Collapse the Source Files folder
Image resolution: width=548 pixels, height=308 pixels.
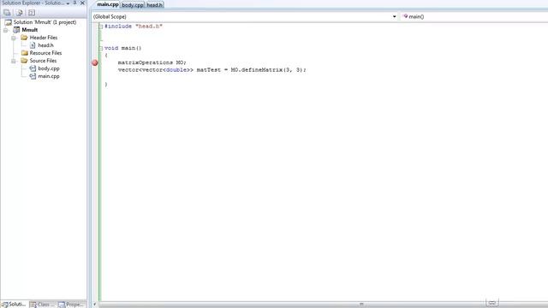tap(14, 61)
